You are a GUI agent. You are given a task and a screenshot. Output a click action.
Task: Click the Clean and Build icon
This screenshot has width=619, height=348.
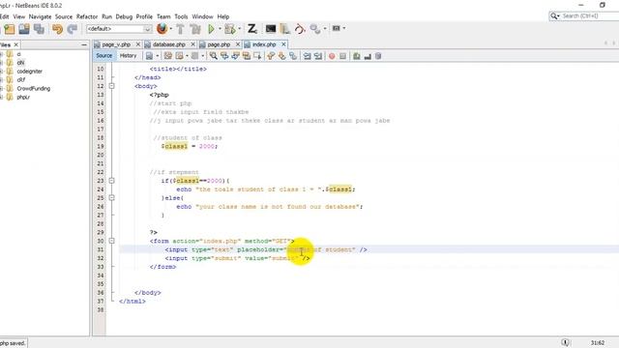pyautogui.click(x=195, y=29)
